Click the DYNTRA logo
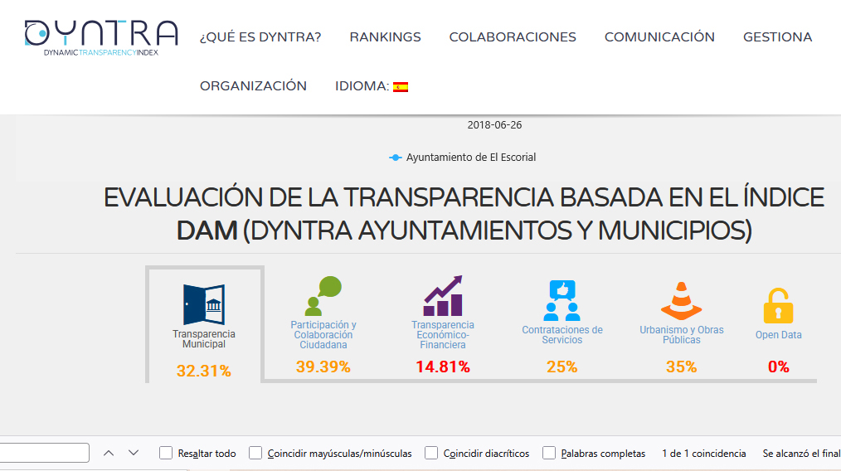The image size is (841, 471). click(101, 37)
